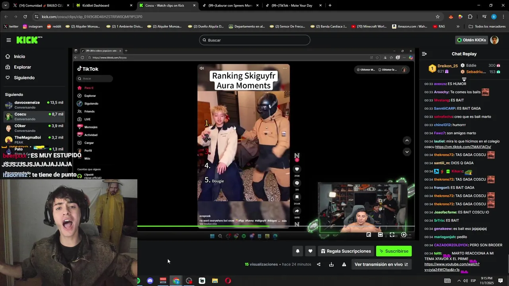Viewport: 509px width, 286px height.
Task: Share the TikTok video with arrow icon
Action: (297, 211)
